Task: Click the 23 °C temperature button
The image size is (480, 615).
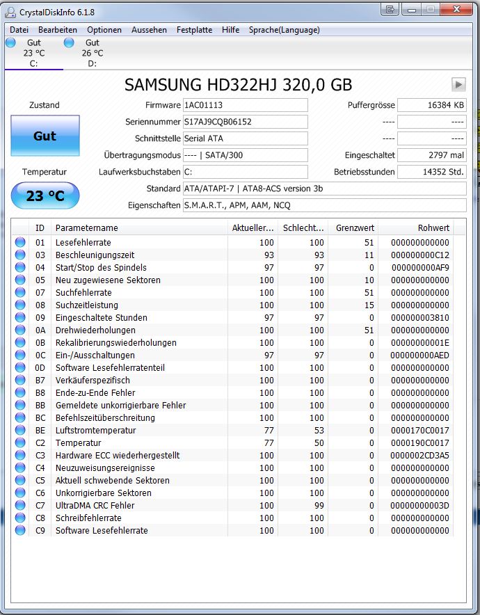Action: point(45,195)
